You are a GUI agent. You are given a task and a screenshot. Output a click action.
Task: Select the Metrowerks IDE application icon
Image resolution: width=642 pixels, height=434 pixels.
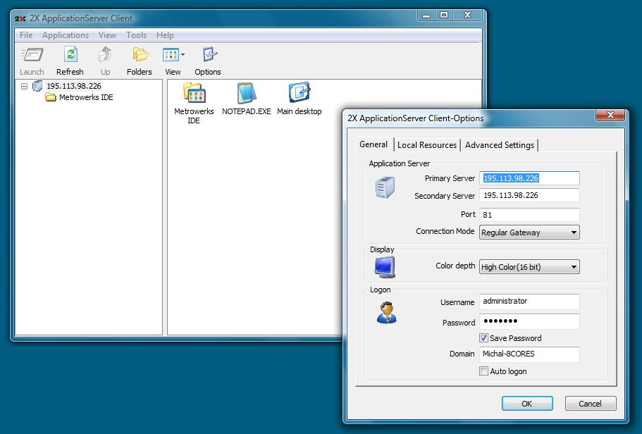coord(194,93)
